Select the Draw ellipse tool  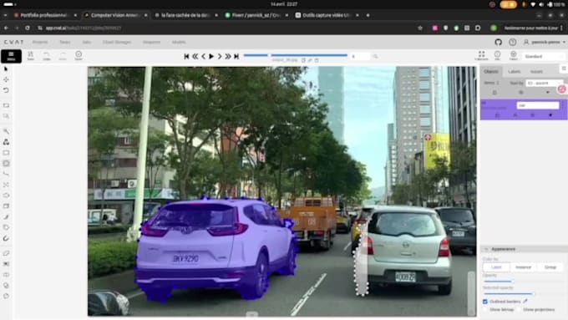click(6, 196)
